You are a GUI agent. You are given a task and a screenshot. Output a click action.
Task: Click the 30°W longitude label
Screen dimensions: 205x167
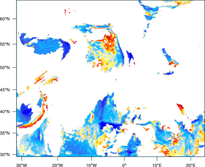pos(22,165)
